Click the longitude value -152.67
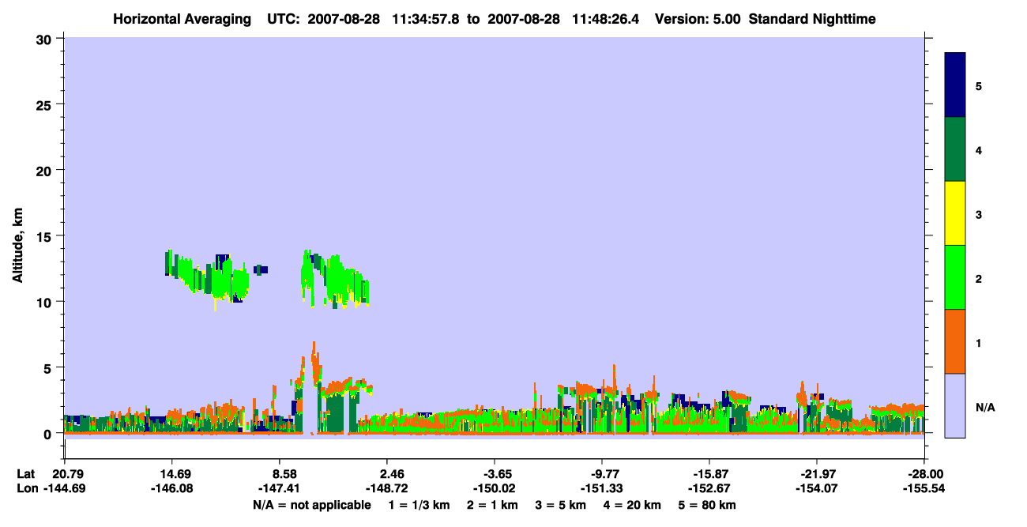This screenshot has width=1027, height=527. pos(709,489)
